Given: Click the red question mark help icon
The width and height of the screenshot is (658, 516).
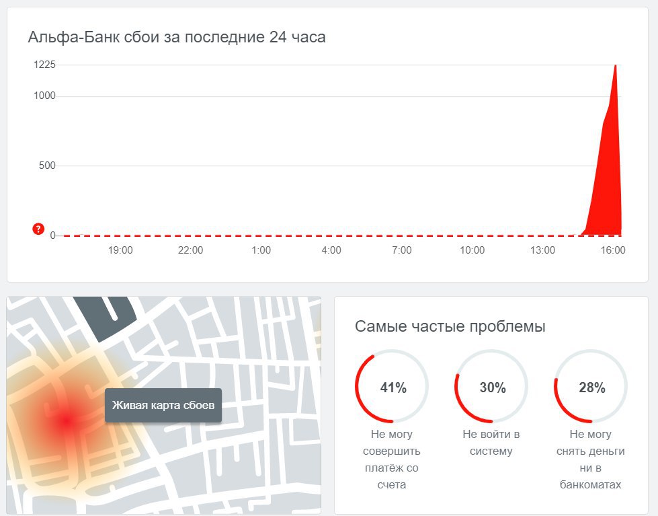Looking at the screenshot, I should (x=38, y=229).
